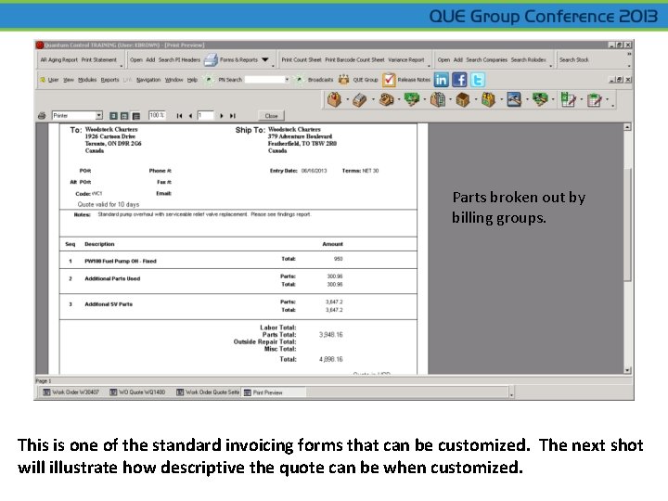The height and width of the screenshot is (501, 668).
Task: Click the Twitter icon
Action: 478,80
